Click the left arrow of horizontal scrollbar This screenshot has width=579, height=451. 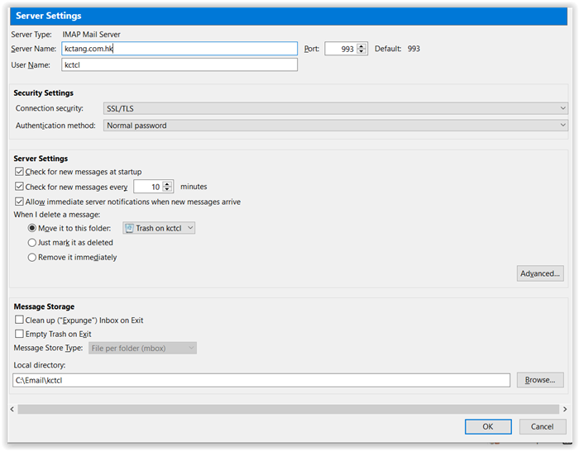click(x=12, y=409)
